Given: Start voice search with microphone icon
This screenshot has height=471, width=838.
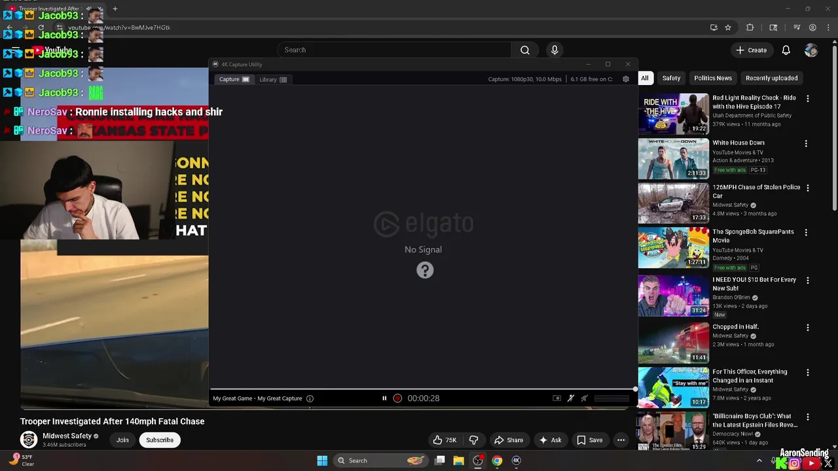Looking at the screenshot, I should coord(555,50).
